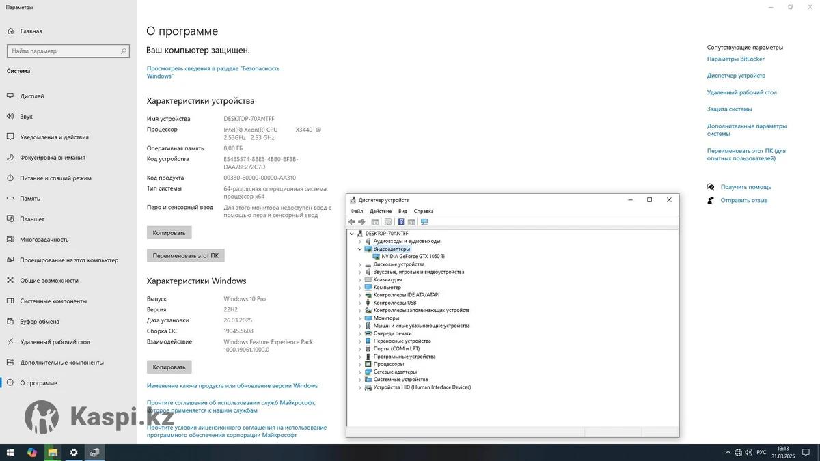Screen dimensions: 820x461
Task: Open the Многозадачность sidebar icon
Action: (10, 240)
